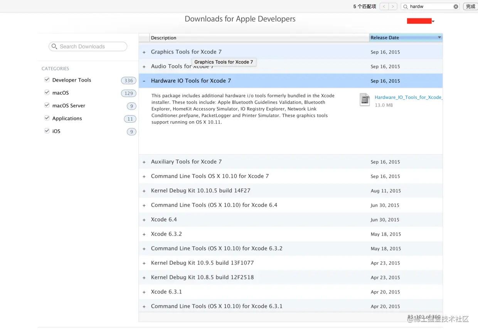Sort by the Description column header

tap(259, 38)
